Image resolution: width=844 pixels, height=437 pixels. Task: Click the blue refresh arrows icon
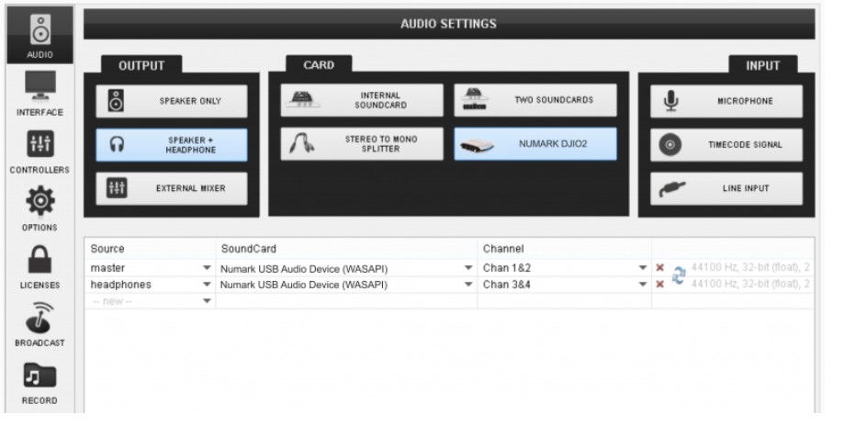678,275
